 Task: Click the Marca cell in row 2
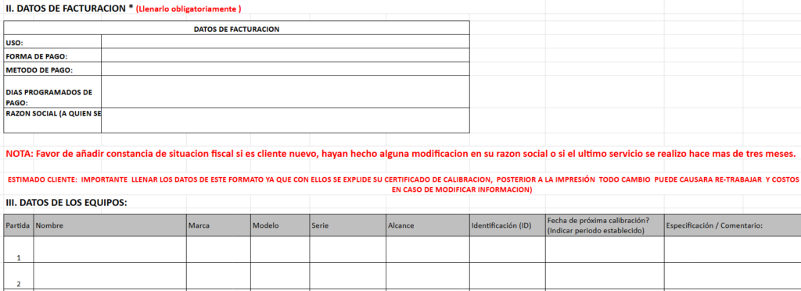tap(218, 275)
